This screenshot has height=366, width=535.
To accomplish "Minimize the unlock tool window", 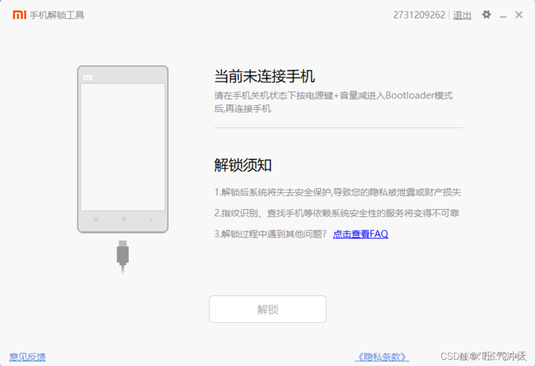I will (x=503, y=15).
